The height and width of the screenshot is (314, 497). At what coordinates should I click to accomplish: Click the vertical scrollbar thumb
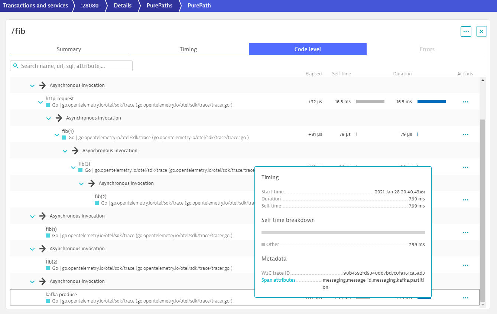[x=483, y=210]
